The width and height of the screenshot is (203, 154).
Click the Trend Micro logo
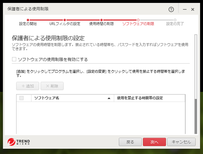coord(19,142)
